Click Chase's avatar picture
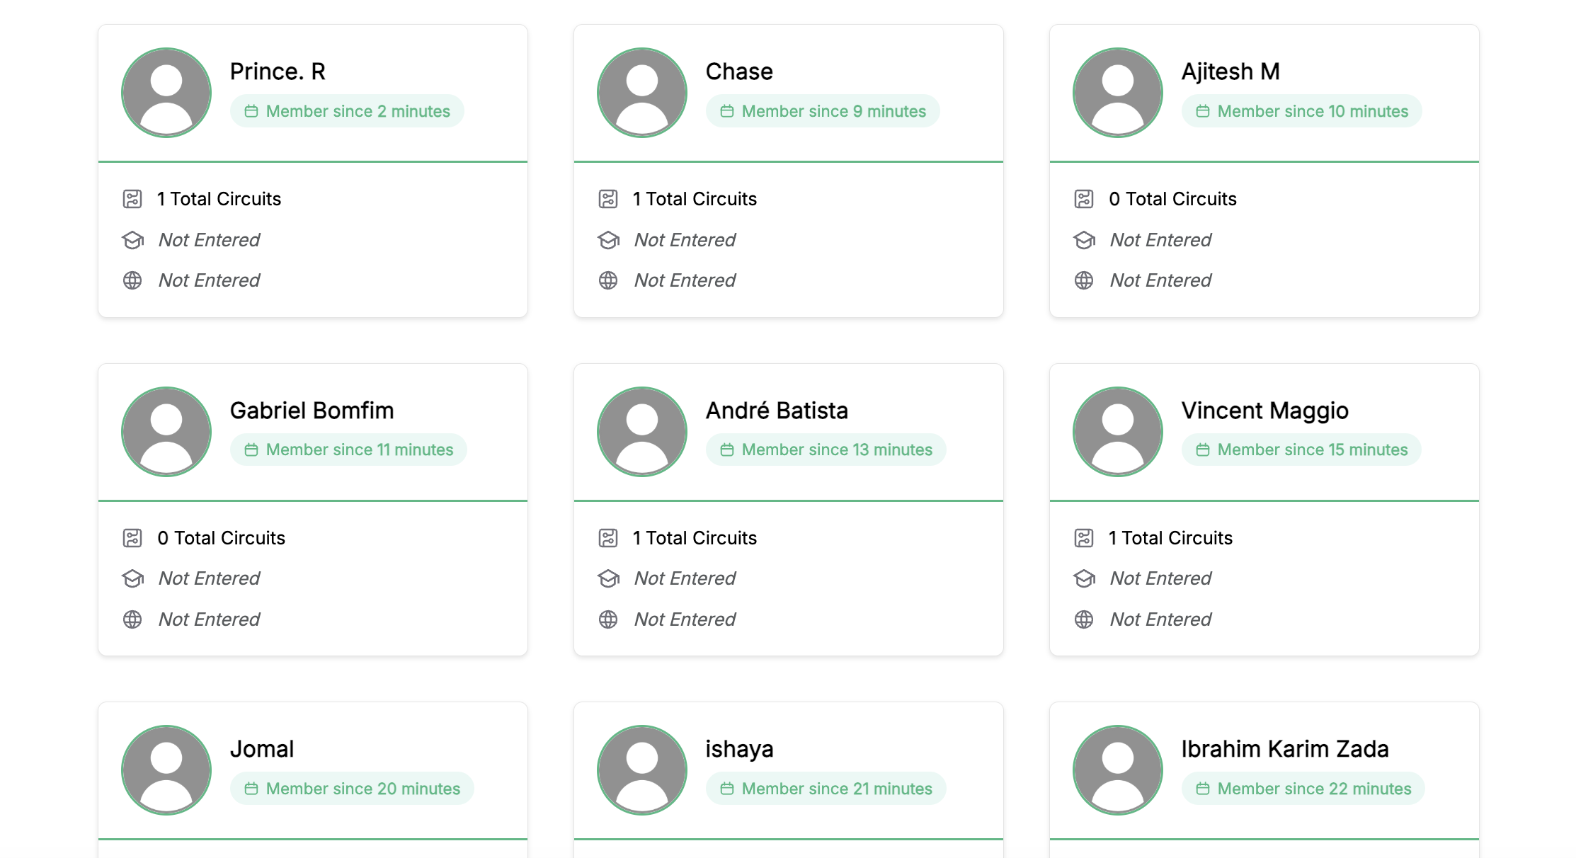1576x858 pixels. click(641, 92)
